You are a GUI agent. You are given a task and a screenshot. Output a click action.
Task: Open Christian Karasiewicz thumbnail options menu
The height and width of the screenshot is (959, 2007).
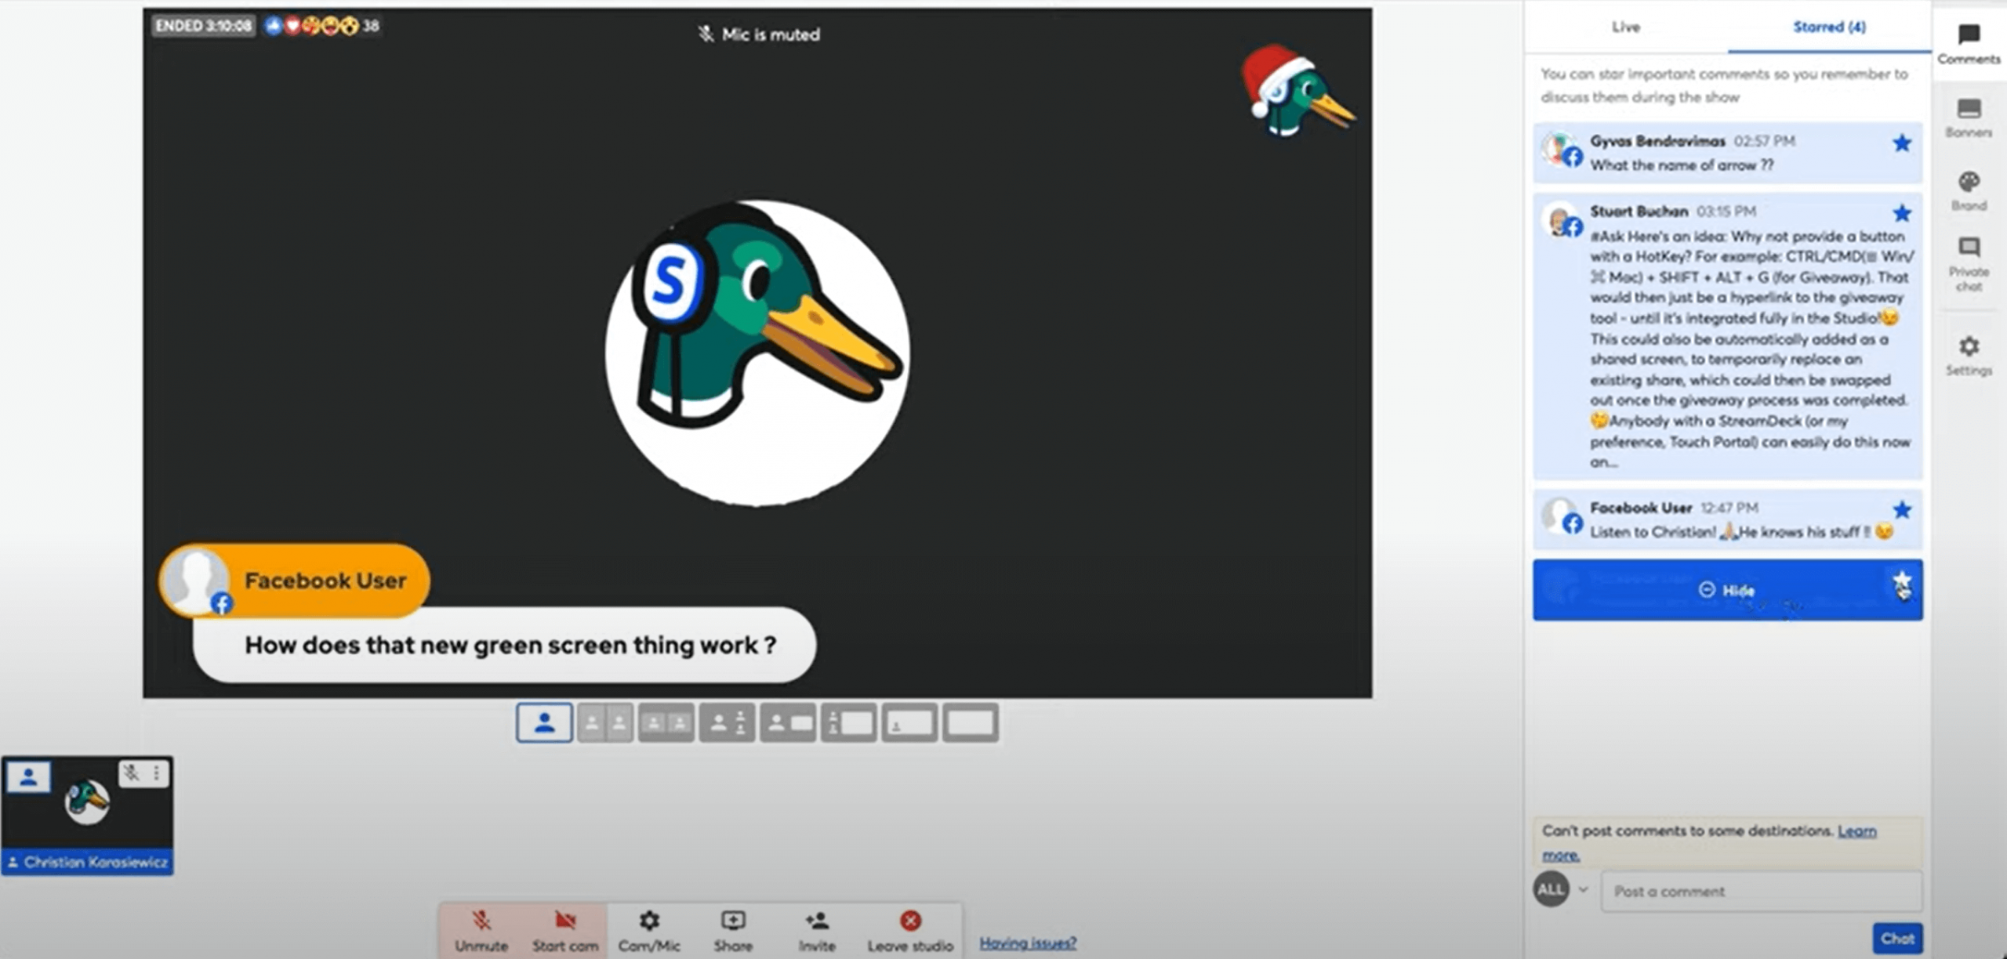[157, 773]
